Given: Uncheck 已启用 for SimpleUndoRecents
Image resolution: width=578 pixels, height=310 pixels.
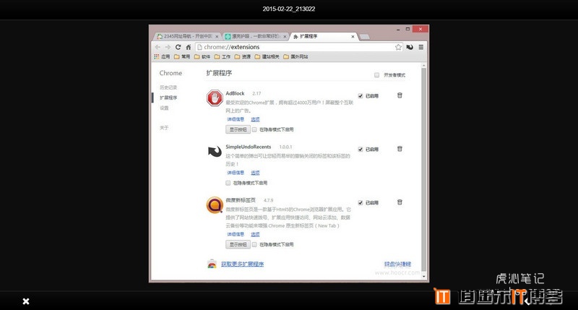Looking at the screenshot, I should [361, 150].
